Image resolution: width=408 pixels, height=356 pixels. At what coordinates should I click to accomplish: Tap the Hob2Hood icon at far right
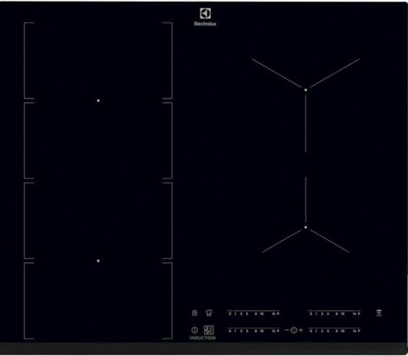[x=378, y=313]
